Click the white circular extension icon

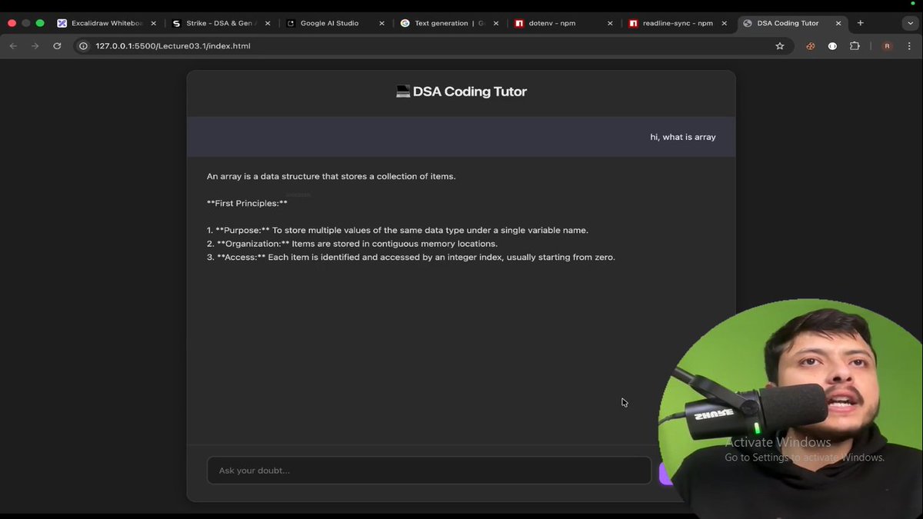pos(832,46)
